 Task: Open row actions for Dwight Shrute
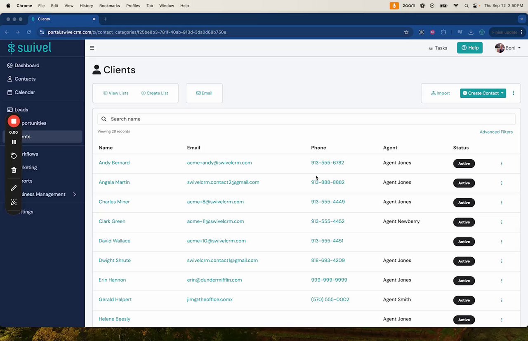502,261
